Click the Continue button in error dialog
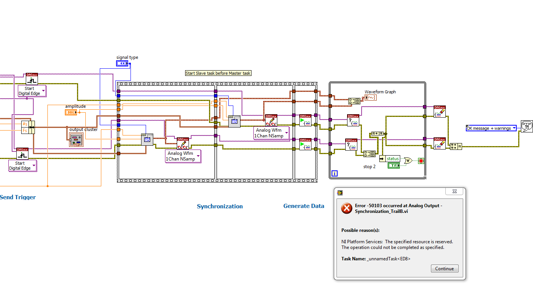 pyautogui.click(x=444, y=269)
